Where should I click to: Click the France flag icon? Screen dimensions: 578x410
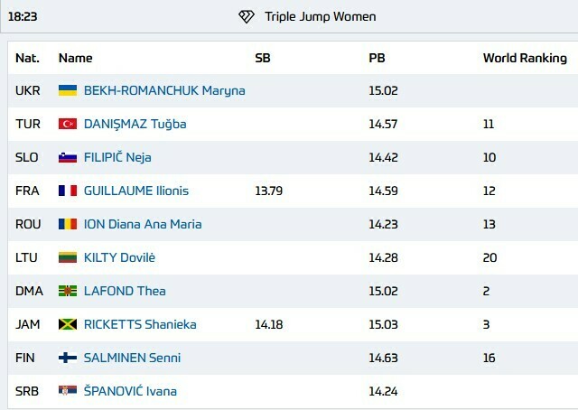(x=67, y=191)
